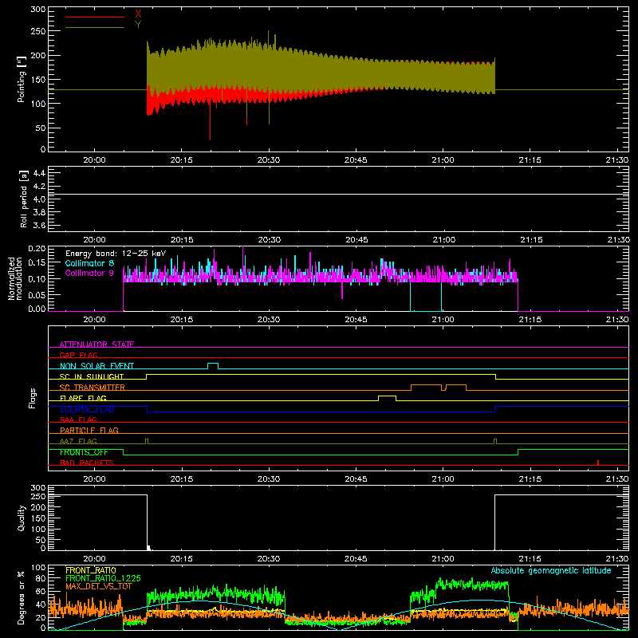Select the Normalized modulation axis title
The height and width of the screenshot is (638, 638).
[15, 278]
